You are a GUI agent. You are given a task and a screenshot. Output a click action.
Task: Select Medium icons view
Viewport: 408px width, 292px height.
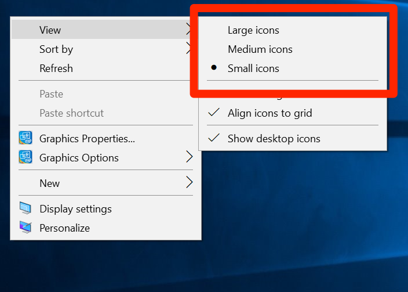[x=293, y=49]
